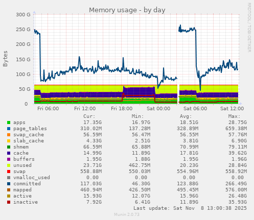Click the 'RRDTOOL / TOBI OETIKER' vertical credit
This screenshot has width=254, height=220.
249,28
